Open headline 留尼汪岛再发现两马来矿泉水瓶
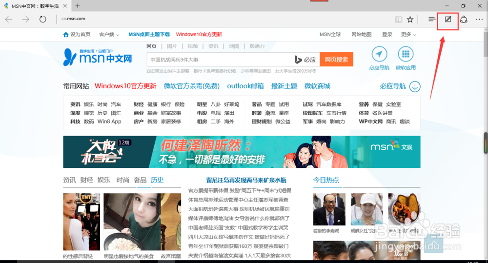488x263 pixels. (246, 180)
